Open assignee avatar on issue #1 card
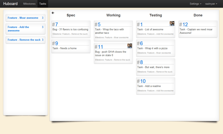The image size is (223, 134). 172,24
